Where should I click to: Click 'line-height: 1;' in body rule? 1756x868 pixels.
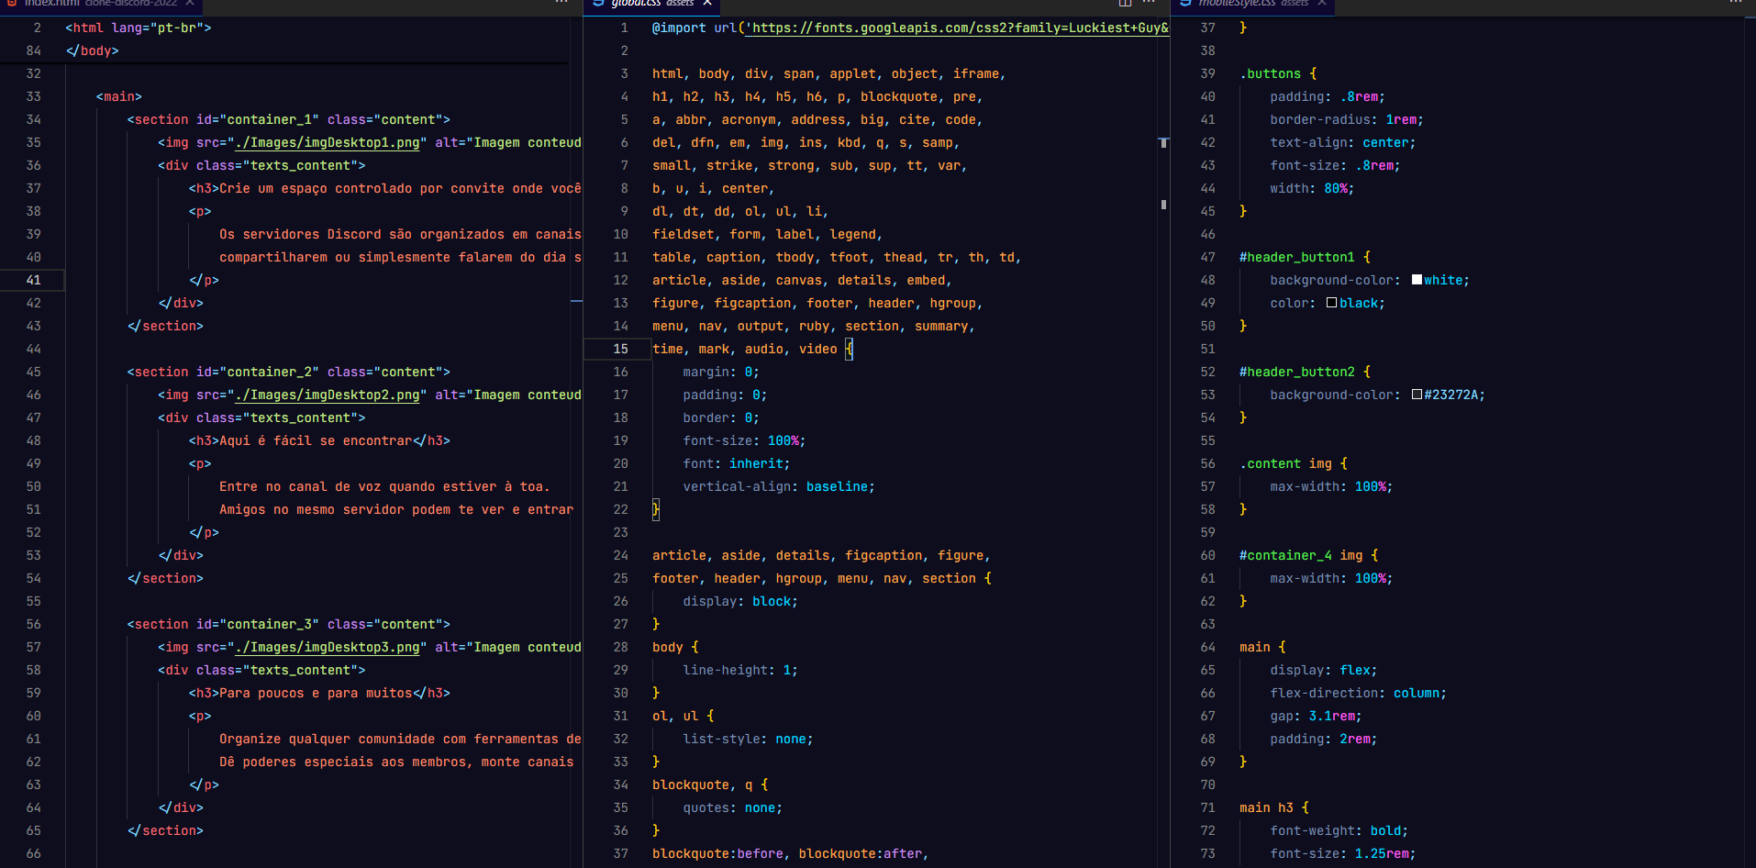pos(740,670)
